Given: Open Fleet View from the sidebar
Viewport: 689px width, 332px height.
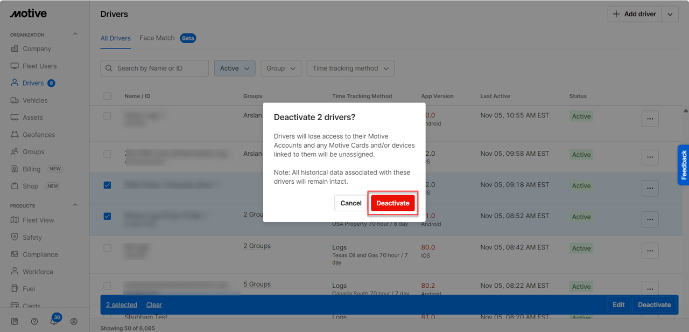Looking at the screenshot, I should pyautogui.click(x=38, y=220).
